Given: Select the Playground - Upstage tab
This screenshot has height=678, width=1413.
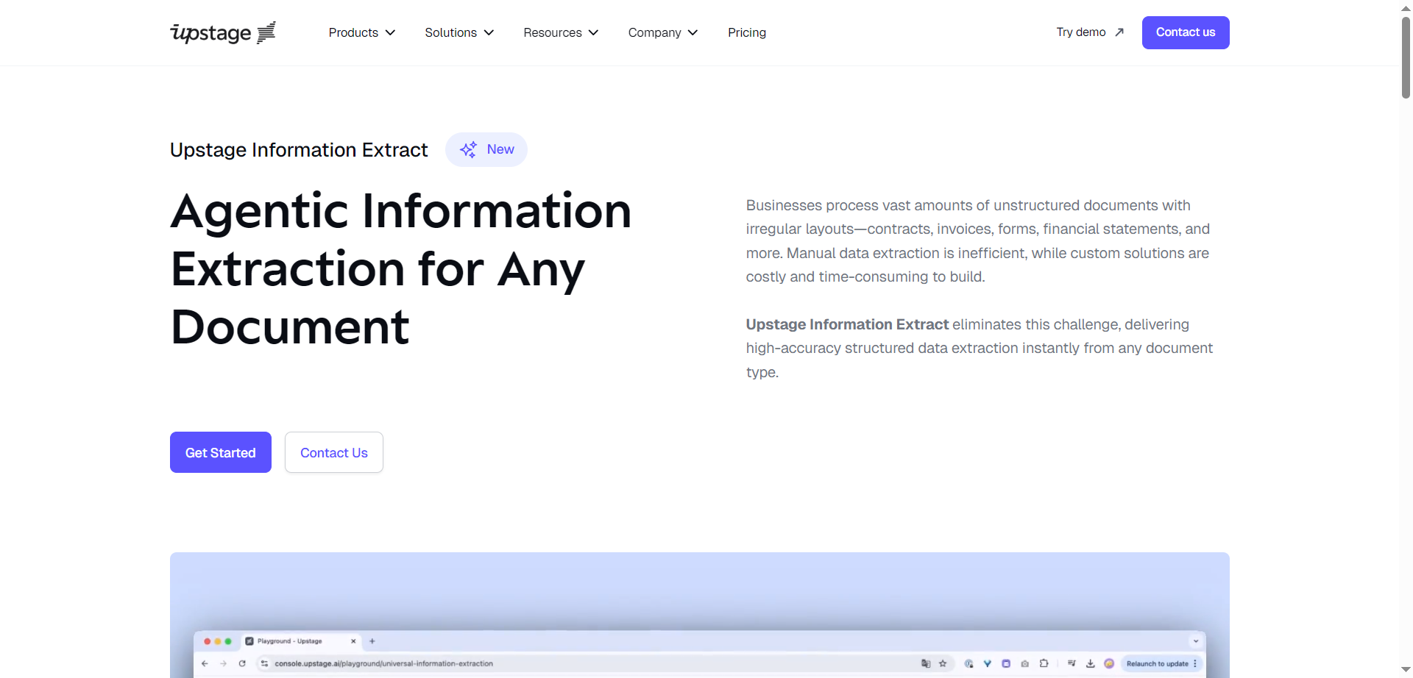Looking at the screenshot, I should point(300,641).
